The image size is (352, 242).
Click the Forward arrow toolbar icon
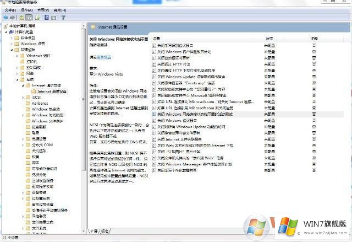click(x=13, y=18)
